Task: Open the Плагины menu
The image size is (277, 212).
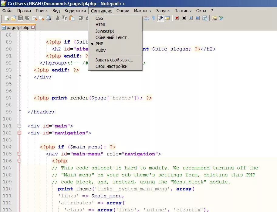Action: (x=183, y=11)
